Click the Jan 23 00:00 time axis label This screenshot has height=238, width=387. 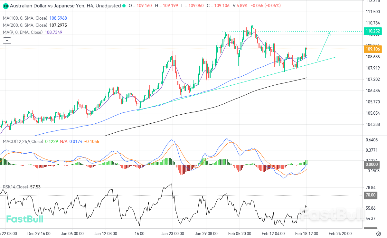coord(173,233)
